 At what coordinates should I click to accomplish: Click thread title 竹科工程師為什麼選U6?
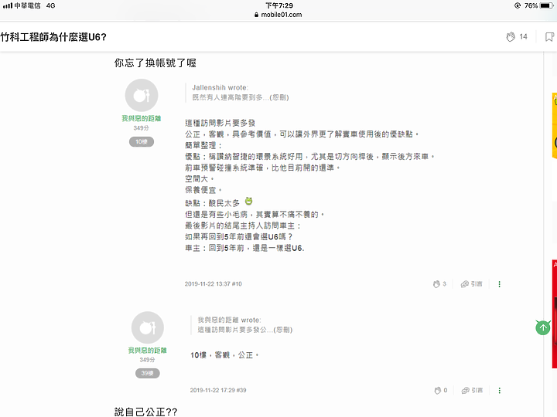53,37
